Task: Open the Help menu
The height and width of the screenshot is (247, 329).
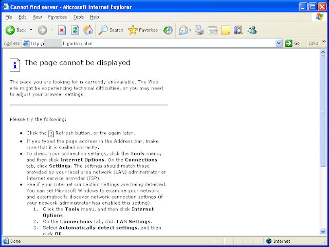Action: point(95,17)
